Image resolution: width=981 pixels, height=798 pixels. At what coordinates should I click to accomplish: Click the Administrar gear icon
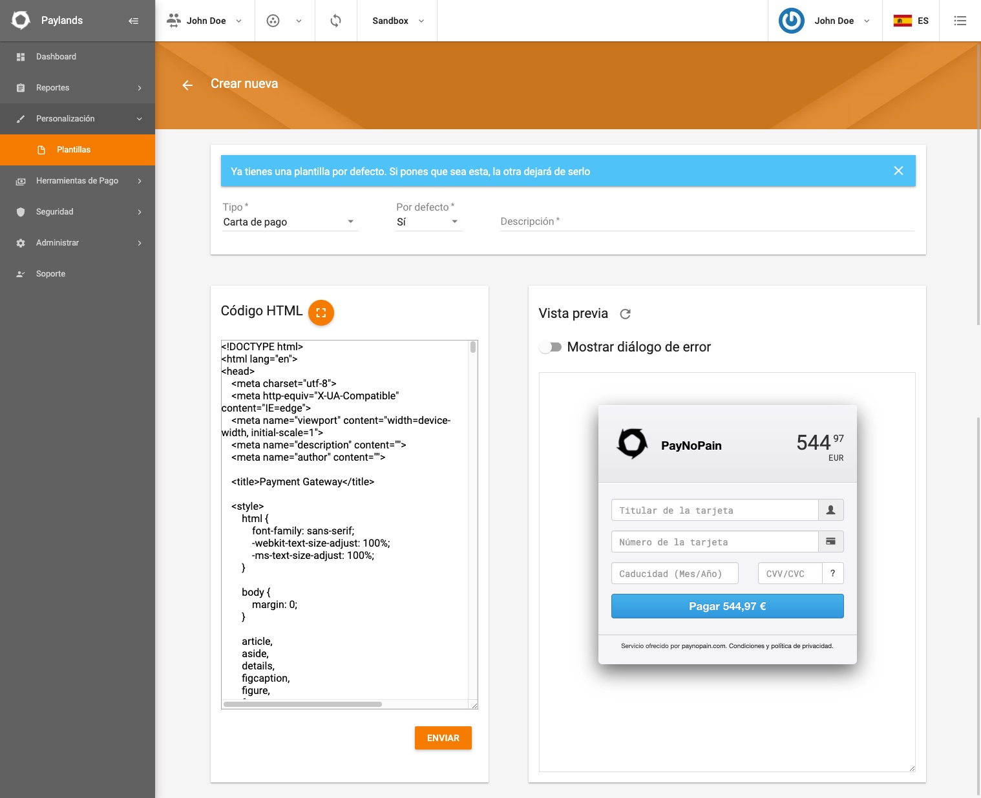click(21, 243)
